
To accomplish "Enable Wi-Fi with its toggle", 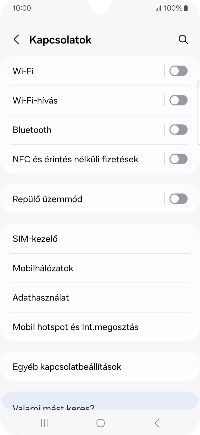I will (178, 71).
